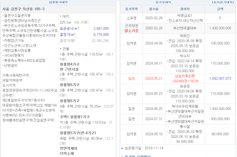This screenshot has height=157, width=237.
Task: Click the 철콘구조철콘지붕 line
Action: tap(17, 16)
